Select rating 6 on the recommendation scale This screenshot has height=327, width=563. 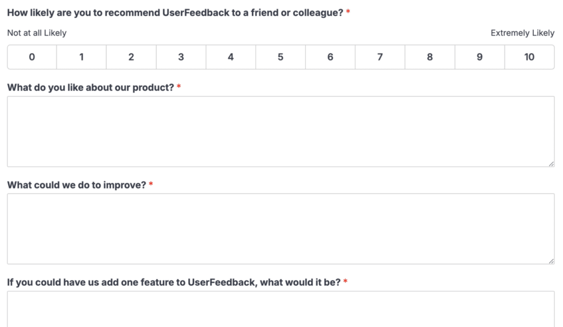click(330, 57)
